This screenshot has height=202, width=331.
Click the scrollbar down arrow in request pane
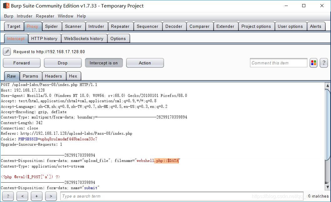[328, 187]
